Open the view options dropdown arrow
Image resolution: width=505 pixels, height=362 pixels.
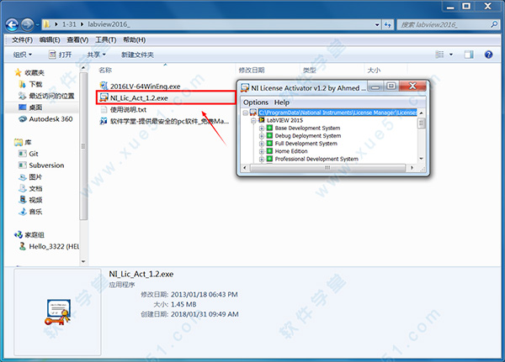[451, 55]
